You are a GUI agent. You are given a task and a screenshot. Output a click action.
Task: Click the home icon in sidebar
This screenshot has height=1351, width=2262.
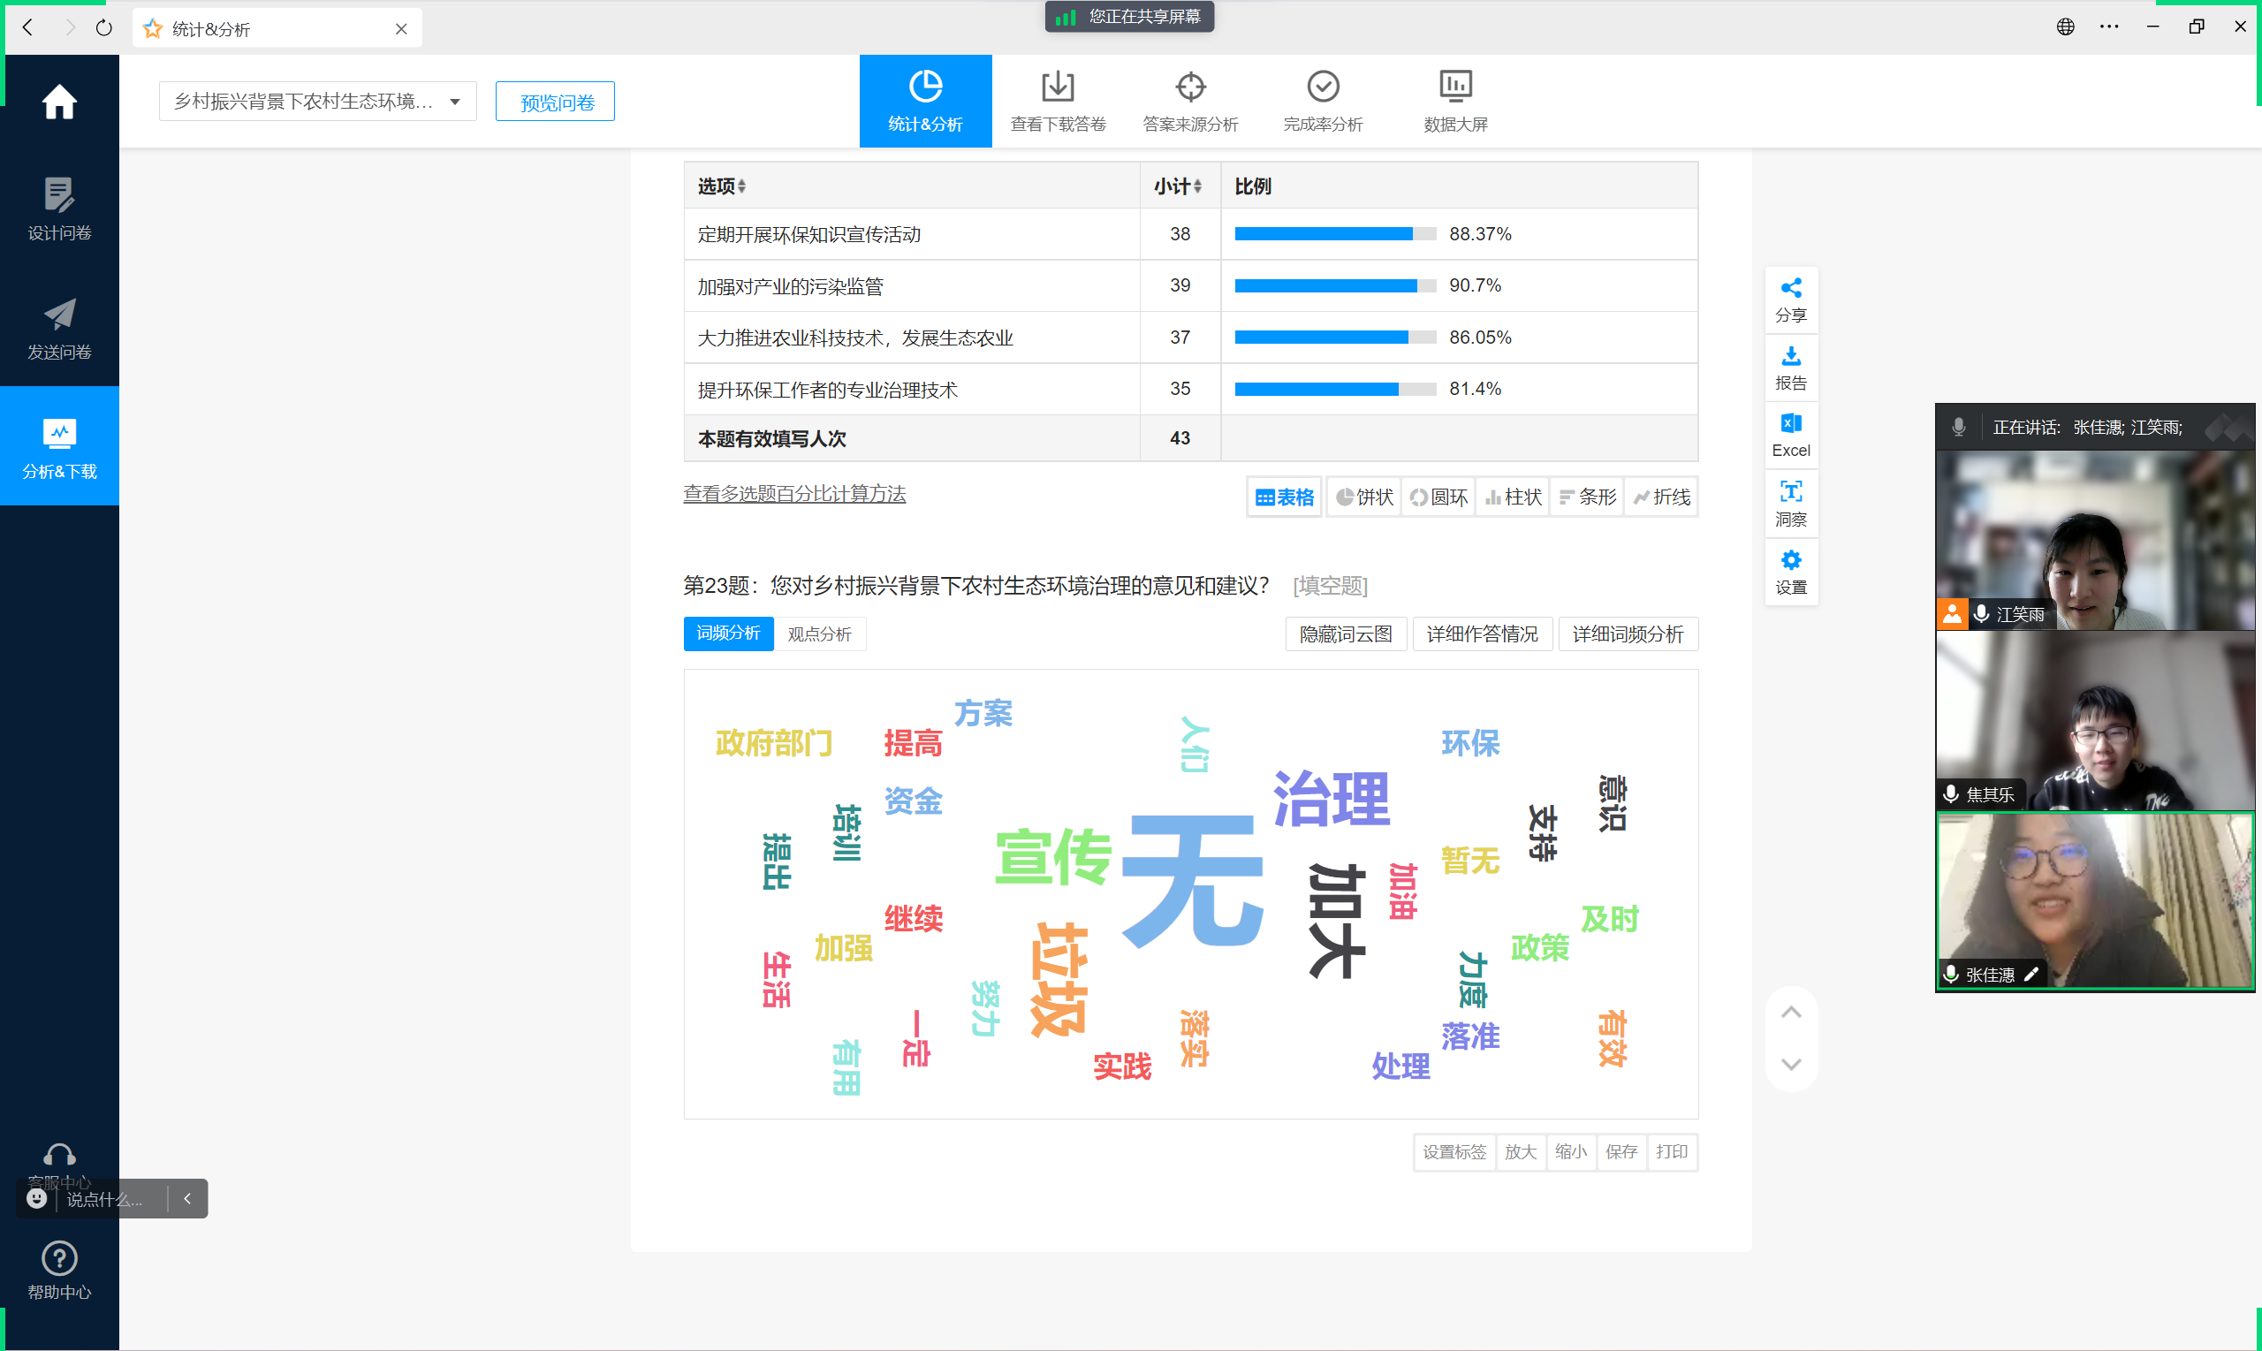59,102
